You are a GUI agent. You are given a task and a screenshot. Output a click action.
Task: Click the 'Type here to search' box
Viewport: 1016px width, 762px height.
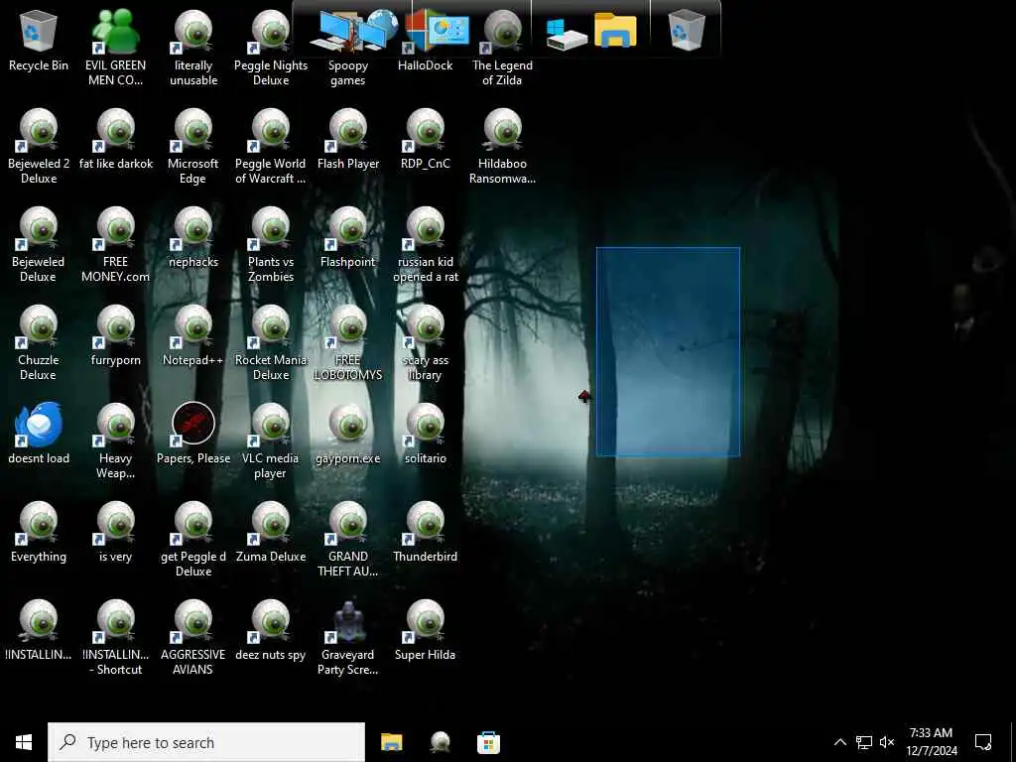(206, 742)
